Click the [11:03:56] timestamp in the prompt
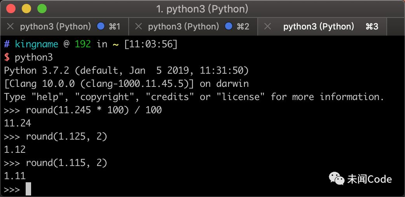 tap(151, 44)
